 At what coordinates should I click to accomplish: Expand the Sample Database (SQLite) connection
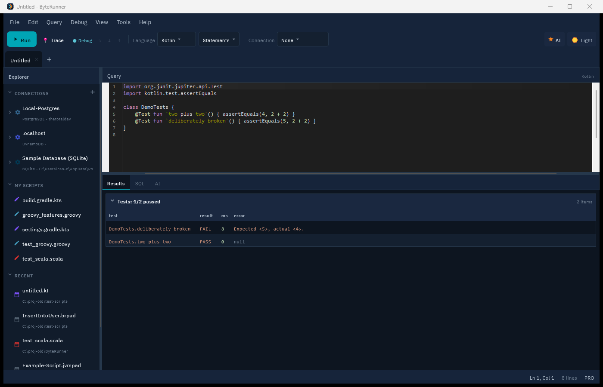coord(10,162)
